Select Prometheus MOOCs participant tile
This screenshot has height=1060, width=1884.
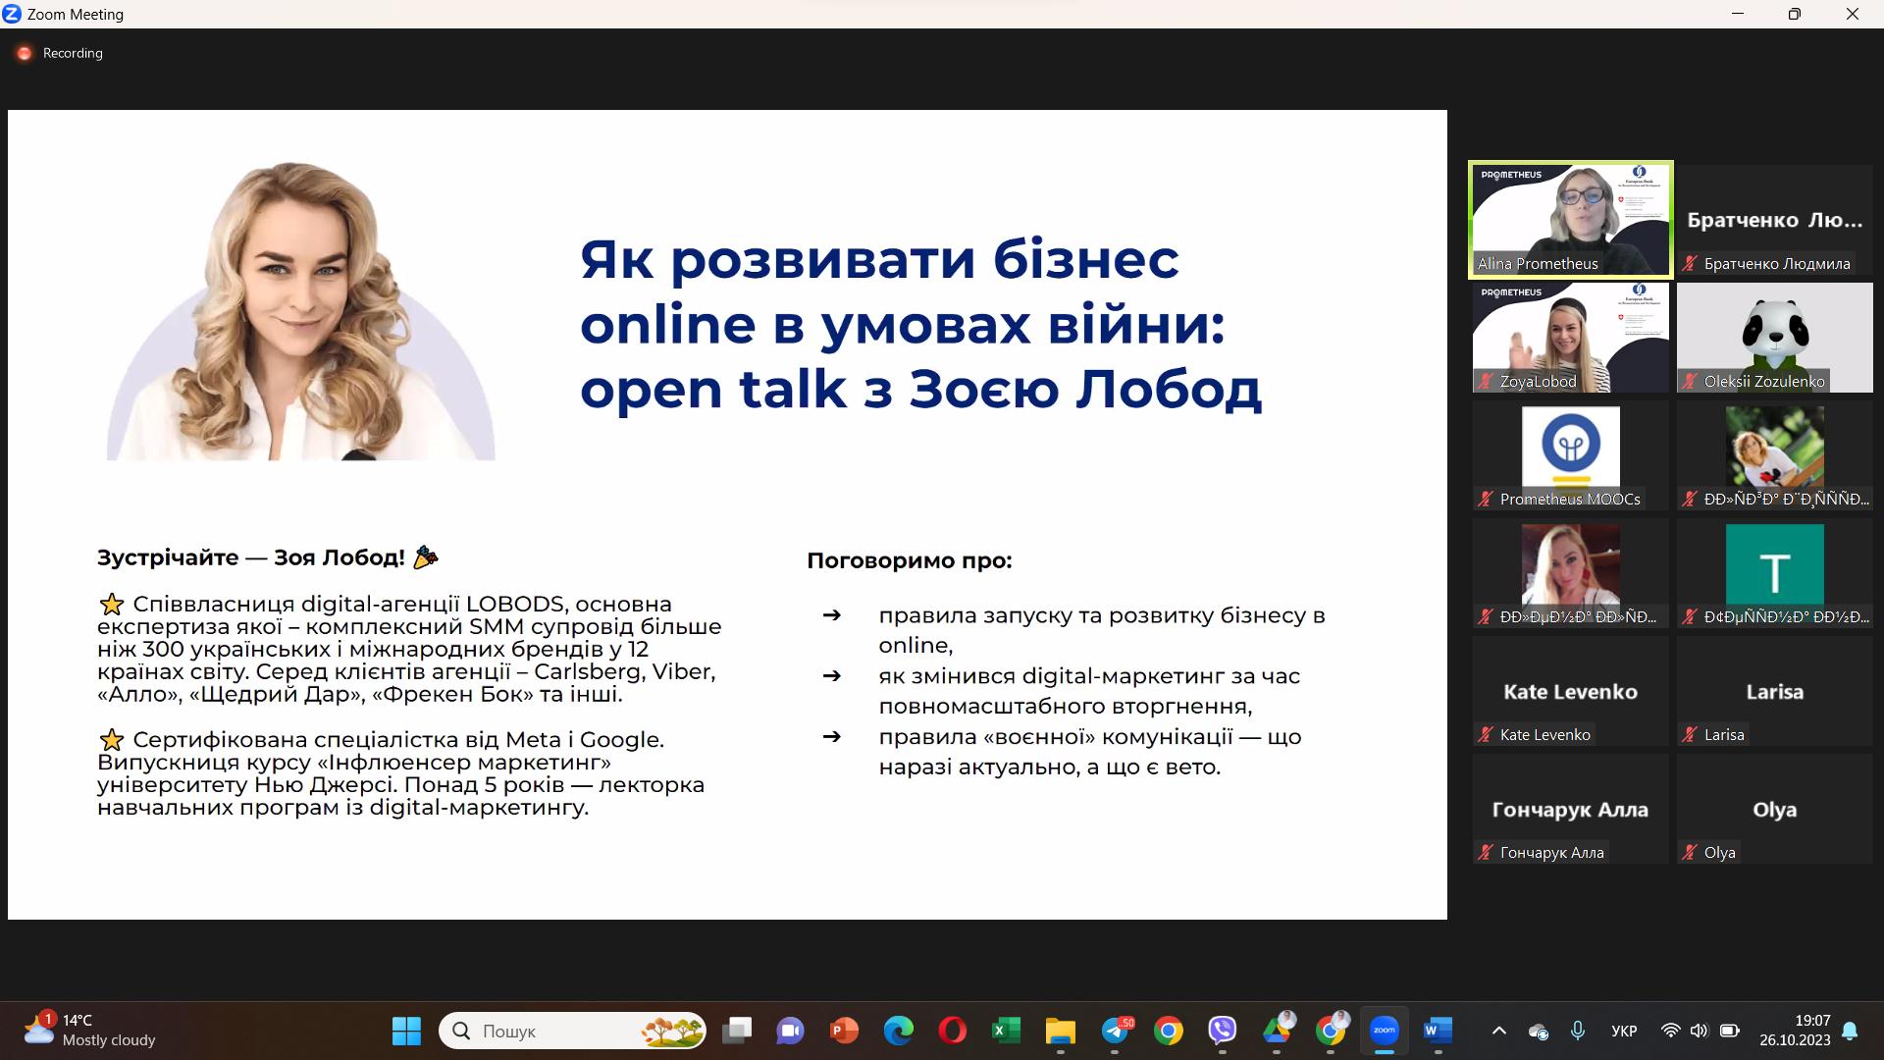coord(1570,455)
